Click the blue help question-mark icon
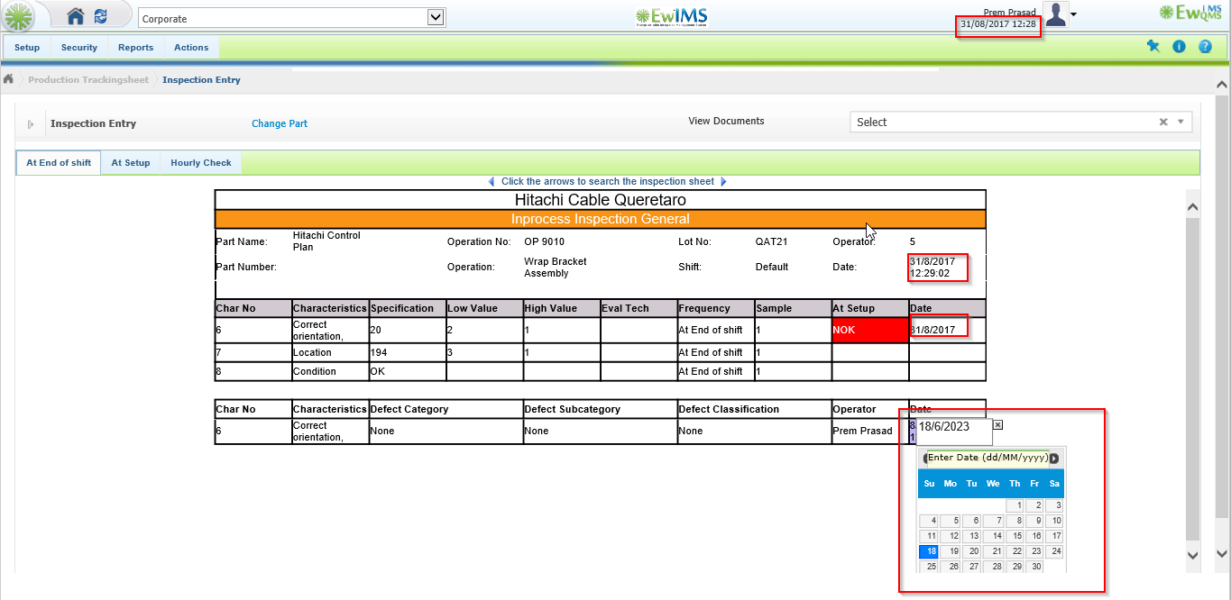 [x=1205, y=47]
